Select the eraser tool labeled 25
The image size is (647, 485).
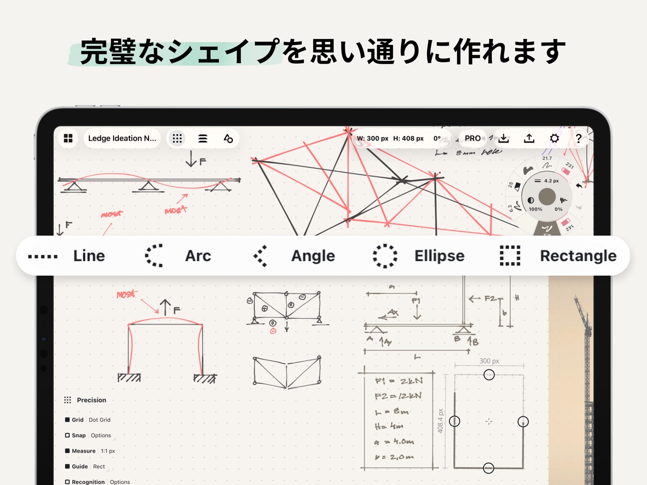tap(515, 186)
